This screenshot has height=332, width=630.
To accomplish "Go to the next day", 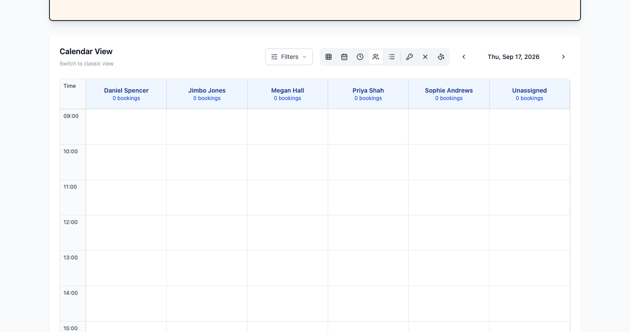I will click(563, 57).
